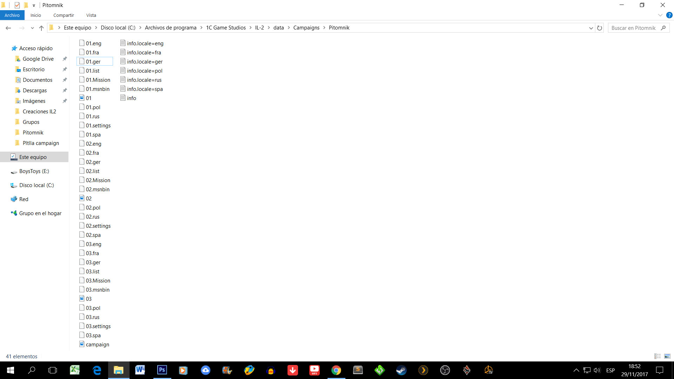
Task: Expand the ribbon with chevron arrow
Action: tap(660, 15)
